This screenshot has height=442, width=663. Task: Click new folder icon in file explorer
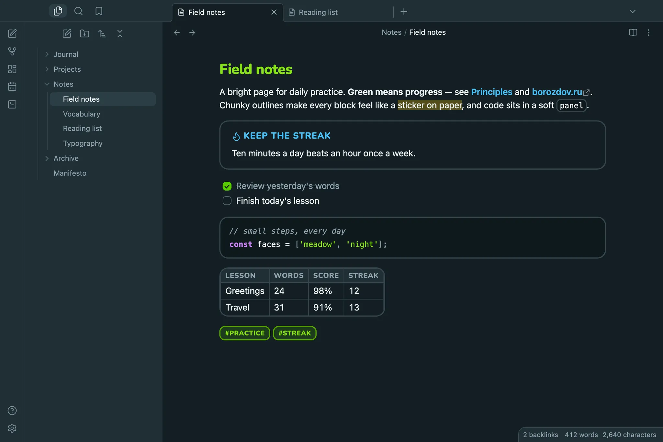tap(84, 34)
